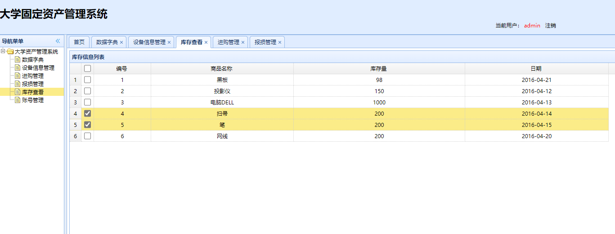Click date cell 2016-04-12

tap(537, 91)
